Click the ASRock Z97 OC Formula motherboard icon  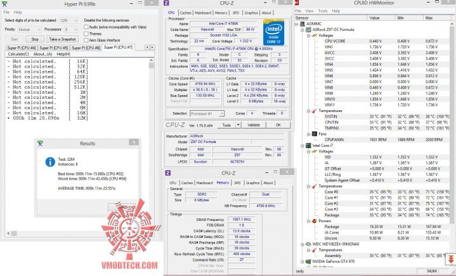click(x=309, y=30)
